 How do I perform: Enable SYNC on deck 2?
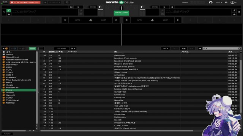pos(155,7)
